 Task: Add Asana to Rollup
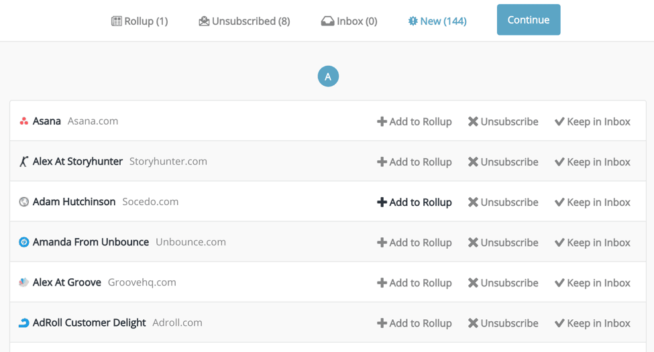click(x=414, y=121)
